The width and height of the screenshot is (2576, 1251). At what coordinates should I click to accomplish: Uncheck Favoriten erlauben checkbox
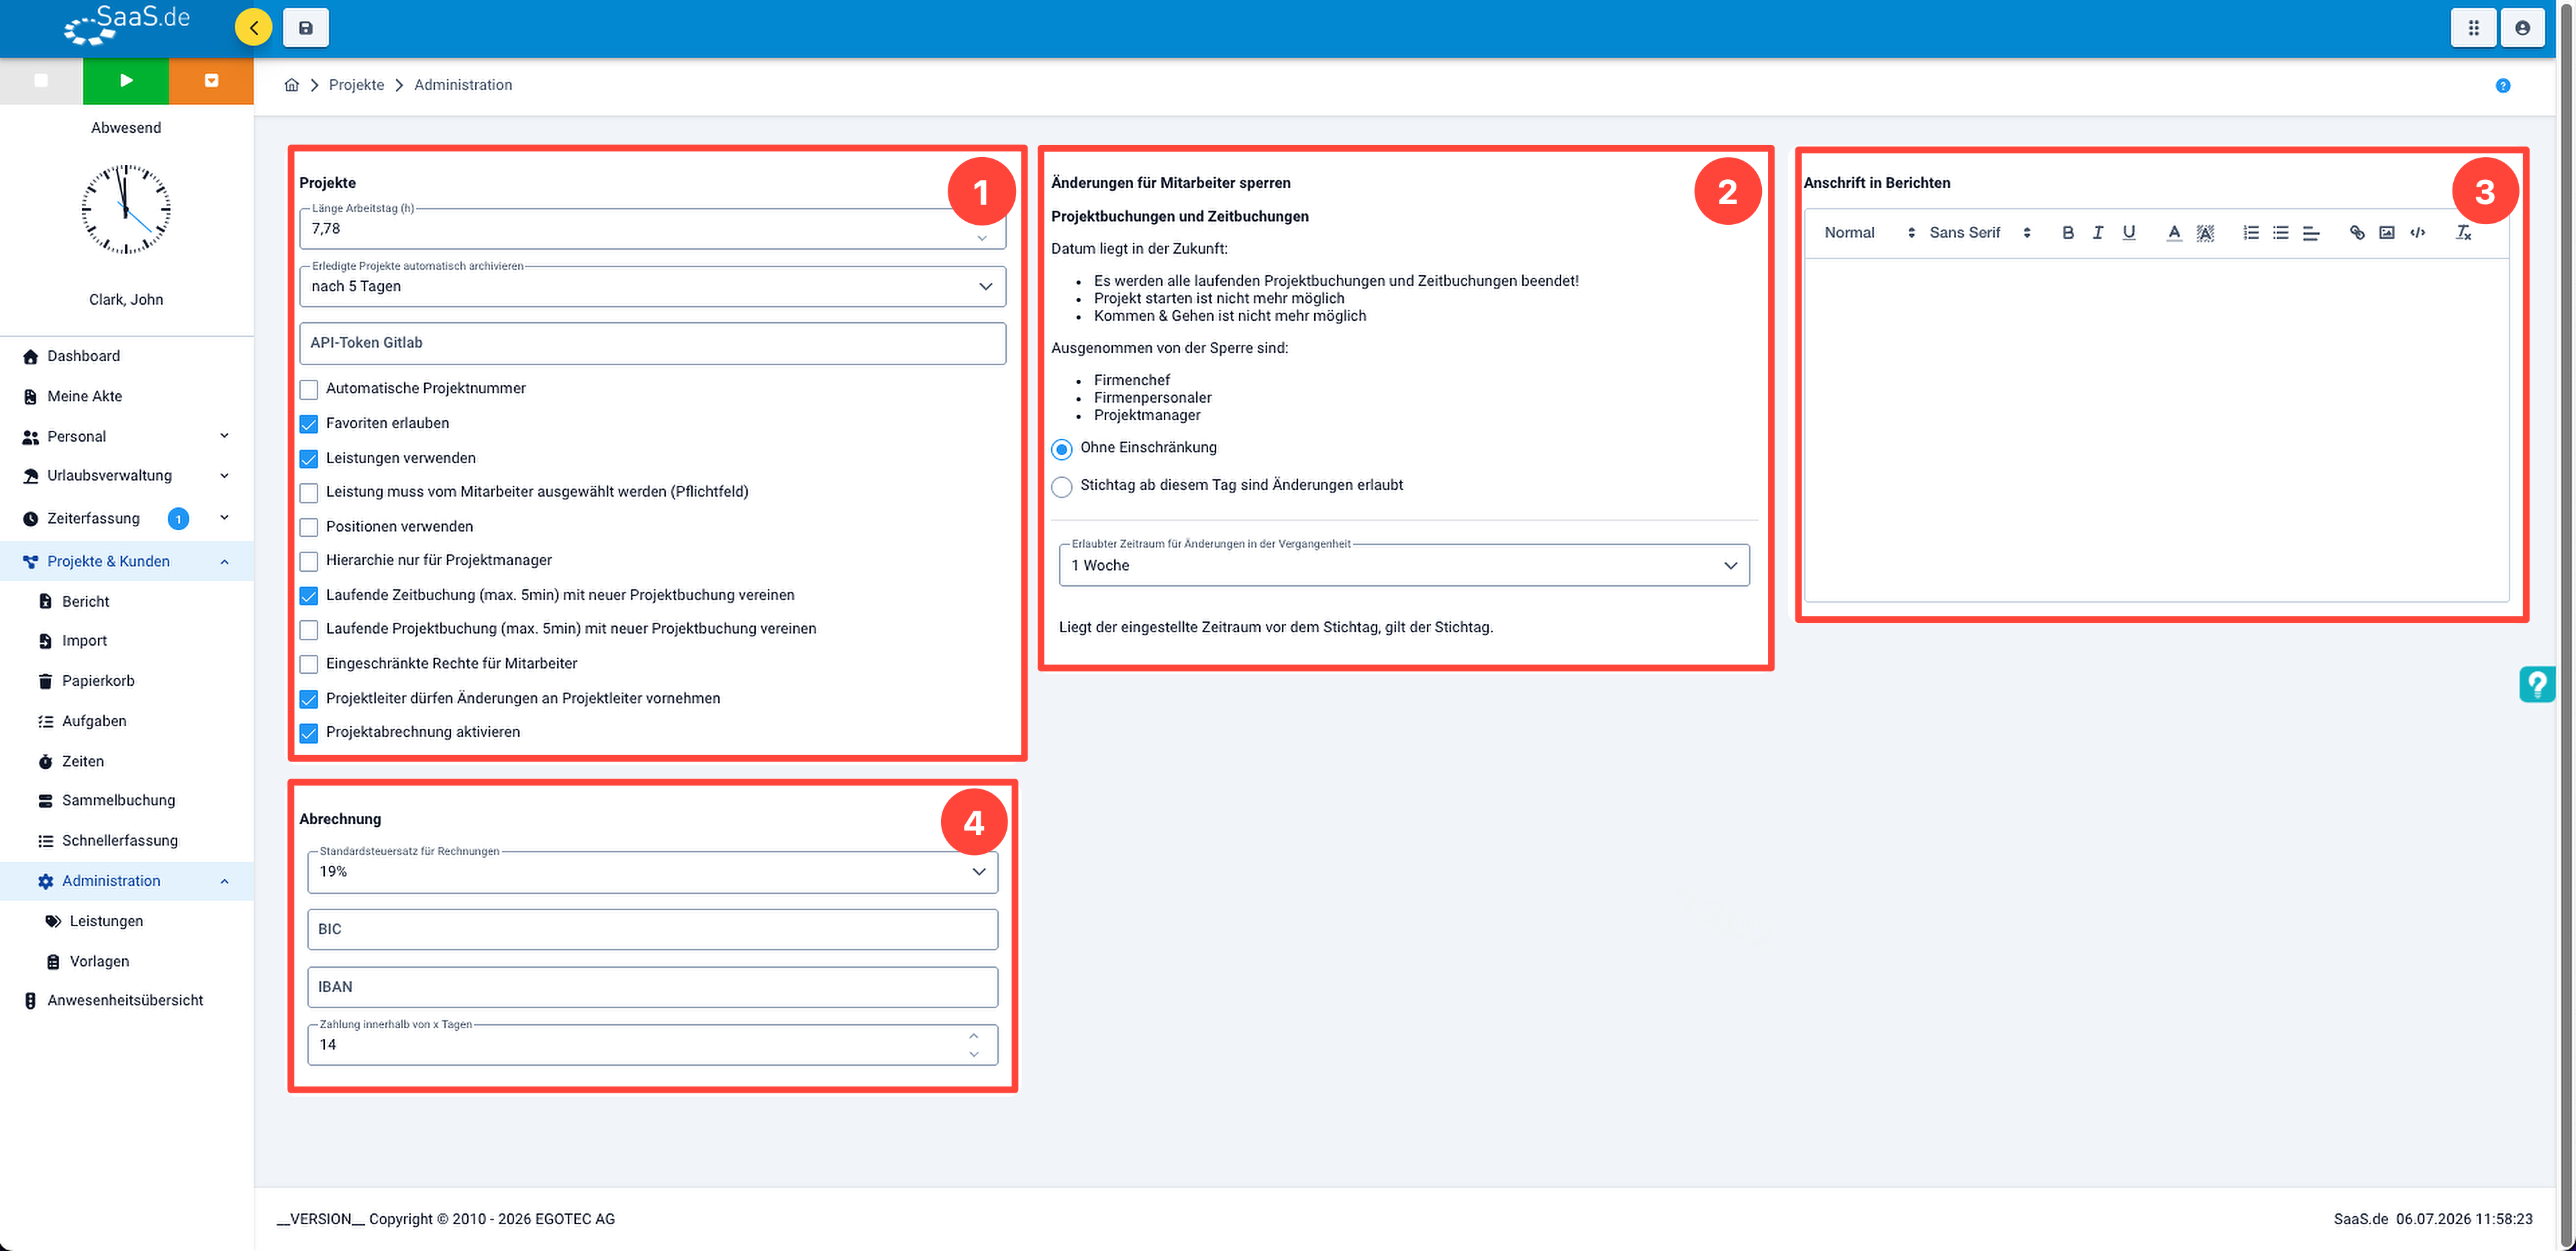point(309,424)
